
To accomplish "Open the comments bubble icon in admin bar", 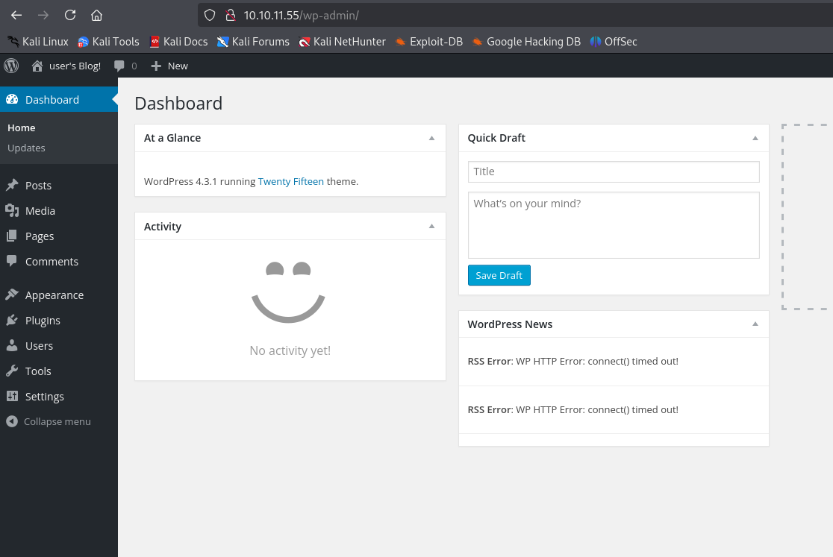I will point(119,66).
